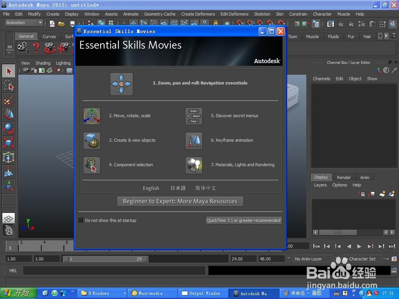Image resolution: width=399 pixels, height=299 pixels.
Task: Activate the Lasso Select tool
Action: click(8, 86)
